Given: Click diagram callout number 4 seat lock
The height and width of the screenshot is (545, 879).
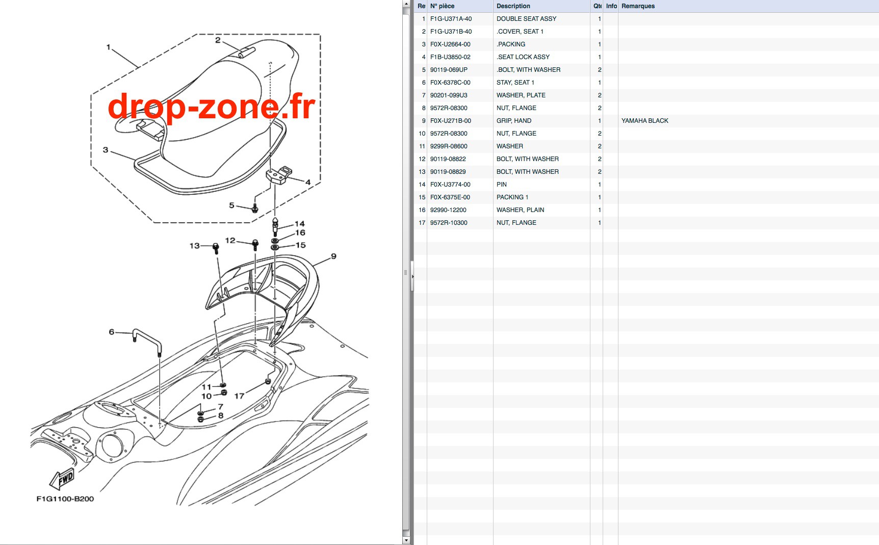Looking at the screenshot, I should click(308, 182).
